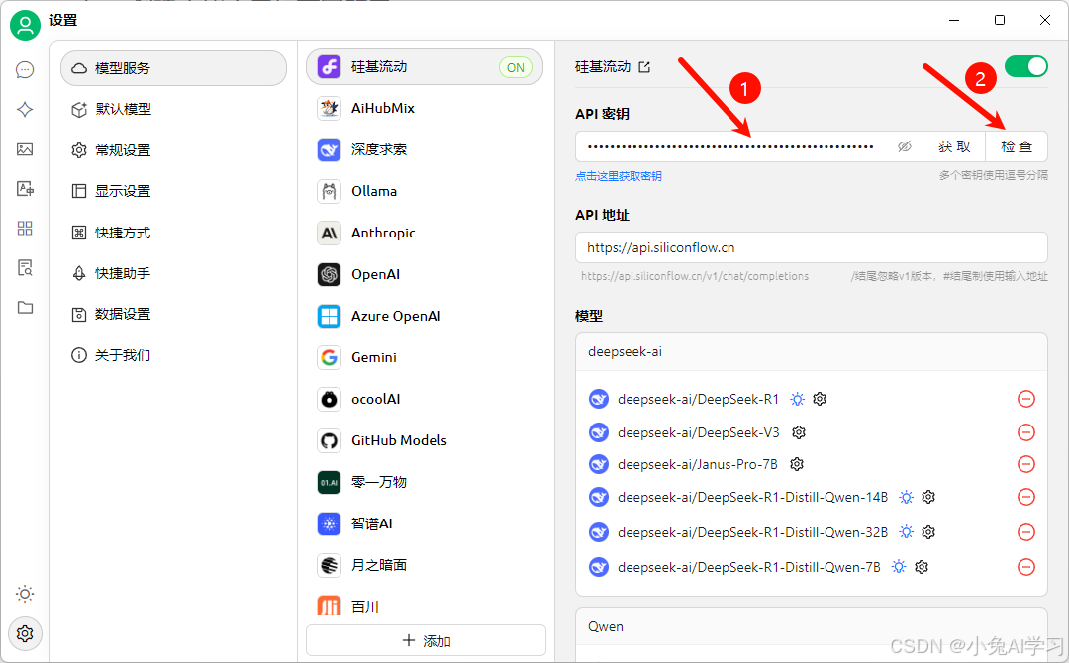This screenshot has height=663, width=1069.
Task: Open the knowledge base sidebar icon
Action: click(x=25, y=268)
